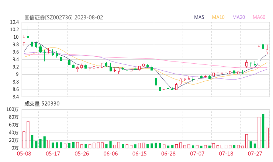Click the 8.8 price axis label
Screen dimensions: 273x162
pyautogui.click(x=15, y=82)
